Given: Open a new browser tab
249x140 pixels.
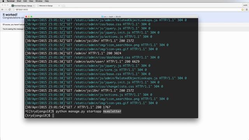Looking at the screenshot, I should [x=63, y=6].
